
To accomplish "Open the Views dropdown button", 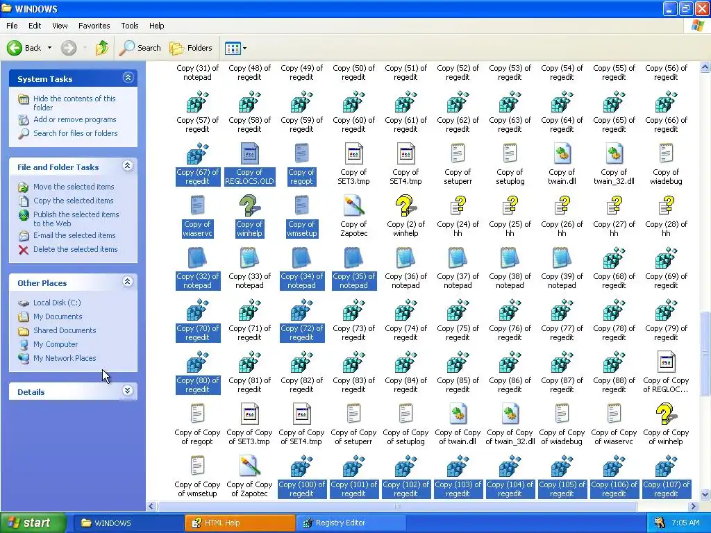I will pos(235,48).
